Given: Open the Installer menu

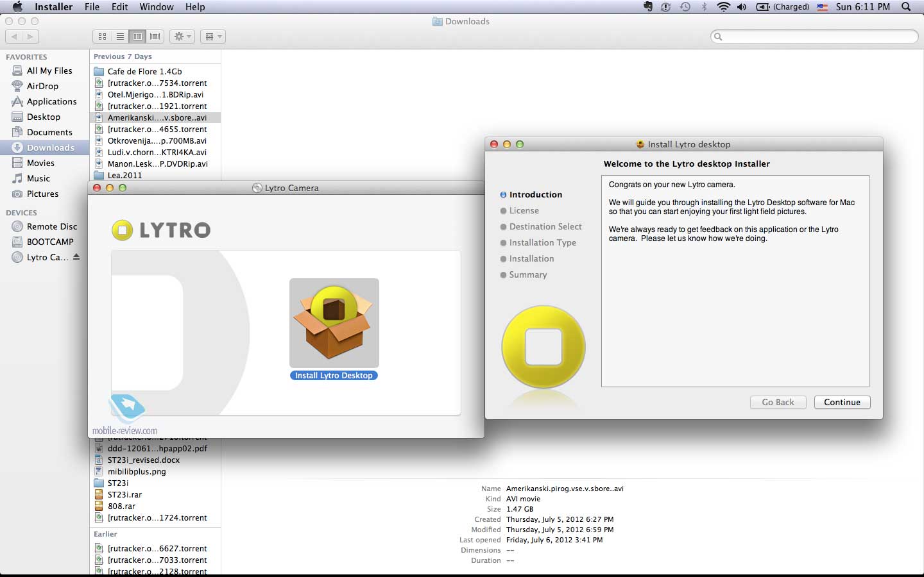Looking at the screenshot, I should point(53,7).
